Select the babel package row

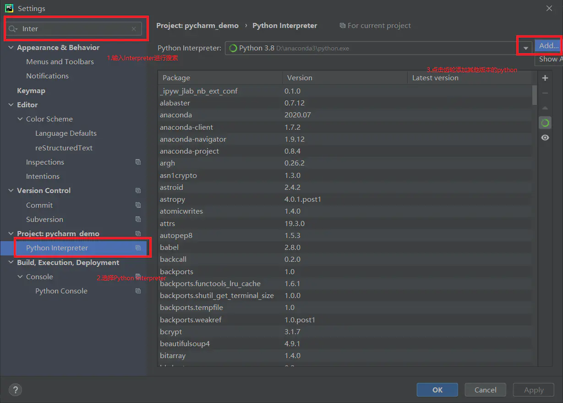click(345, 247)
